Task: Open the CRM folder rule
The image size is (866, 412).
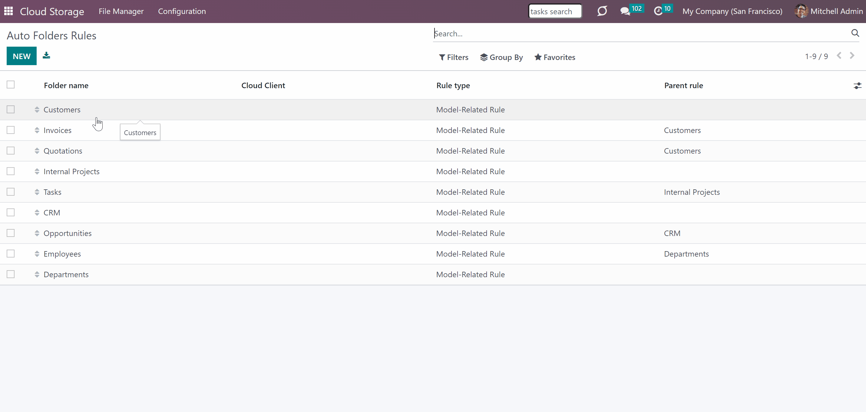Action: (52, 213)
